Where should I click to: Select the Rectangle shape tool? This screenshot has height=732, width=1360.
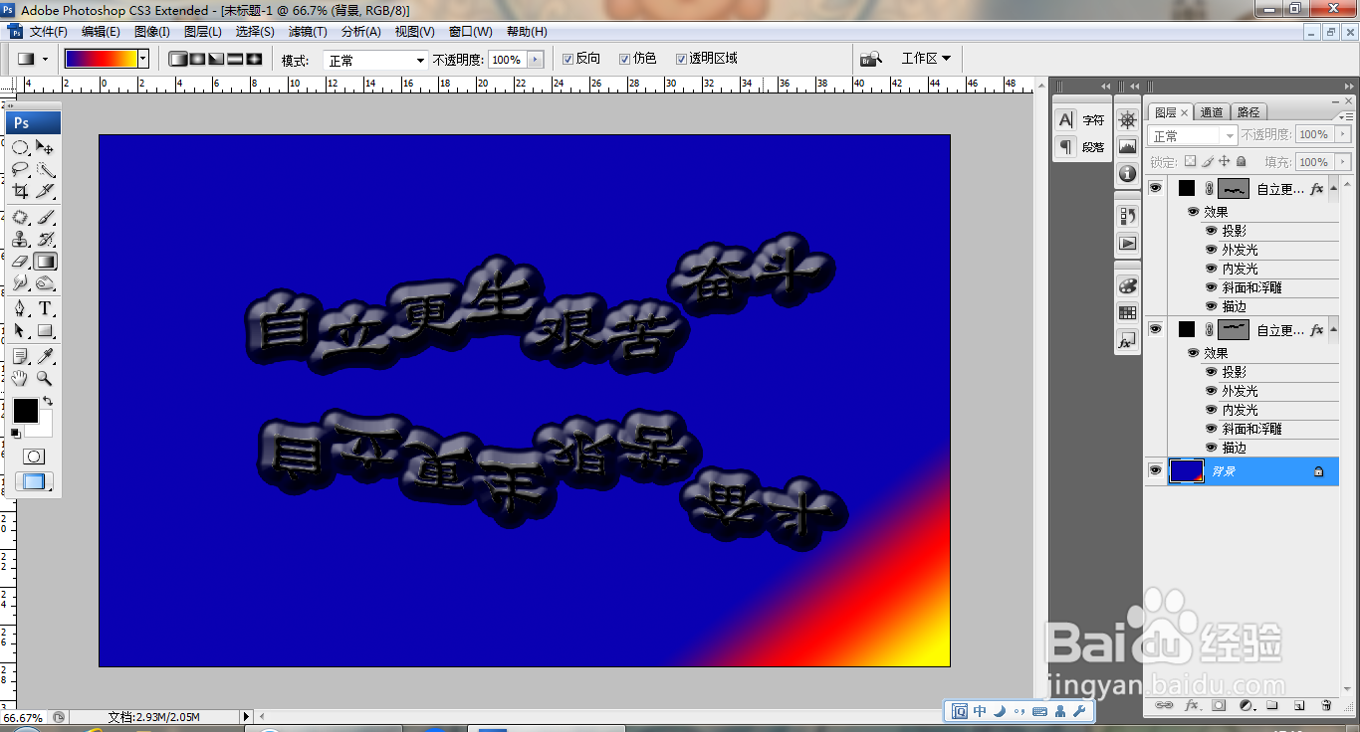point(45,330)
